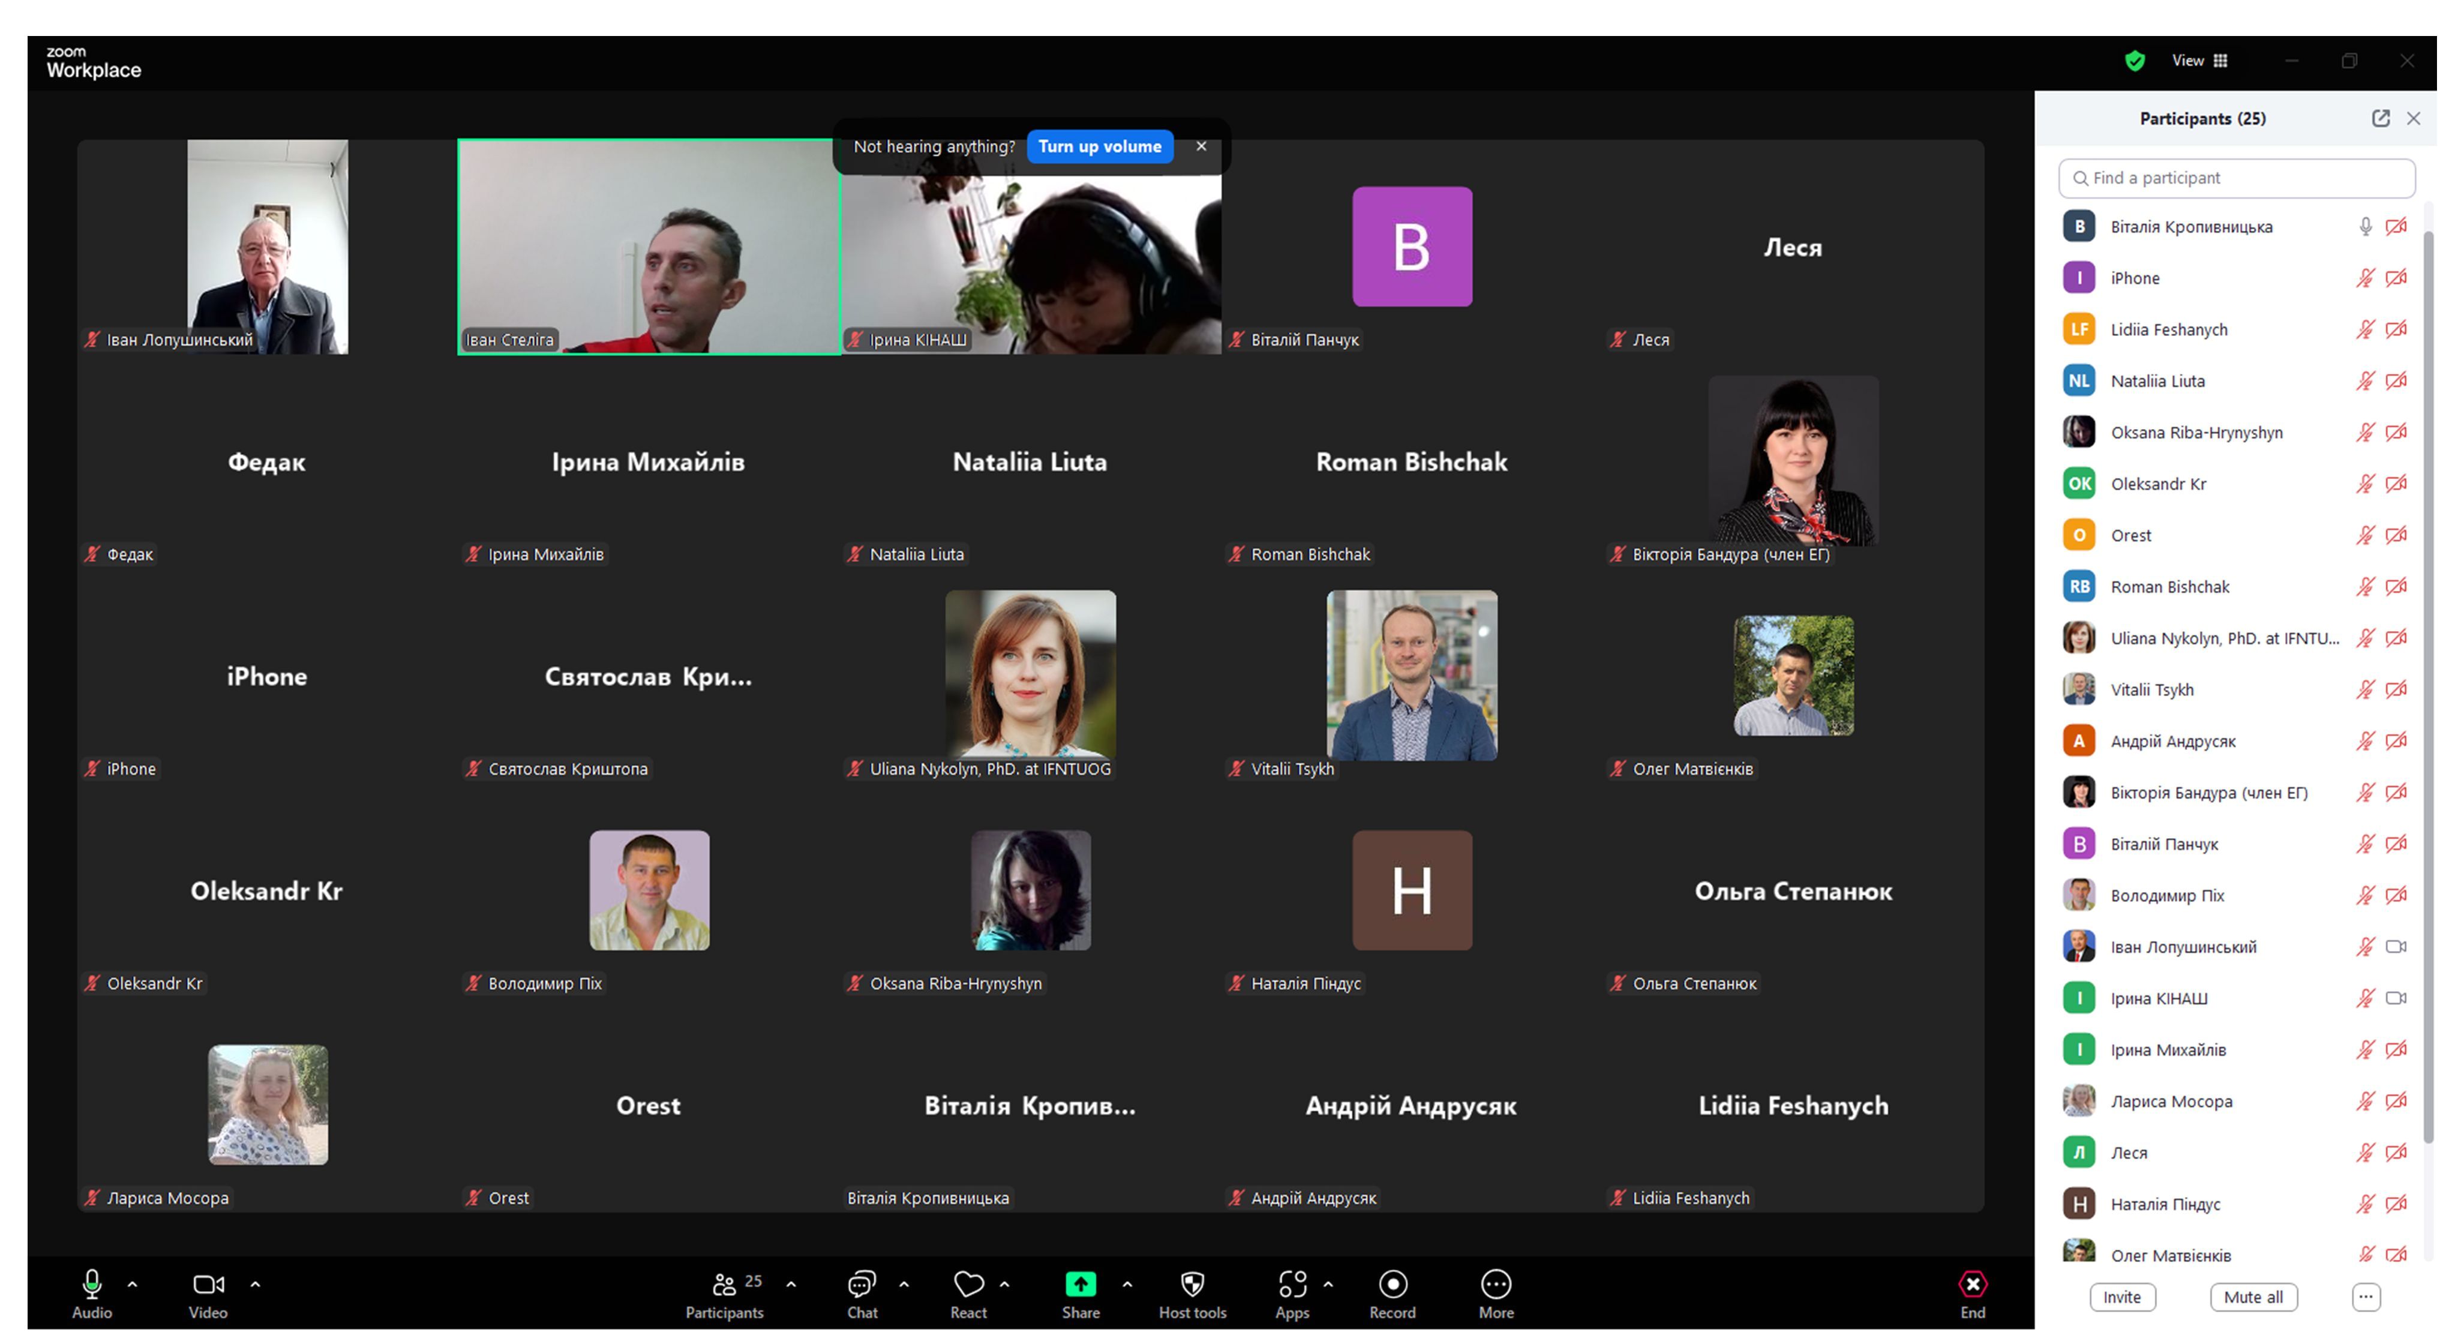This screenshot has width=2461, height=1332.
Task: Click the React heart icon
Action: point(968,1285)
